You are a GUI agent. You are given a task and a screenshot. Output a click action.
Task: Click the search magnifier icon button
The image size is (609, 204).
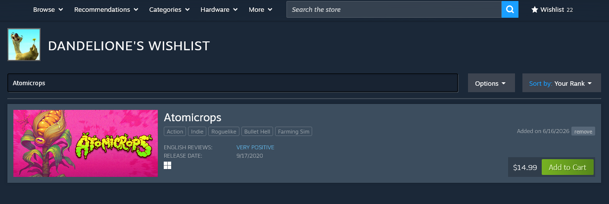coord(510,9)
